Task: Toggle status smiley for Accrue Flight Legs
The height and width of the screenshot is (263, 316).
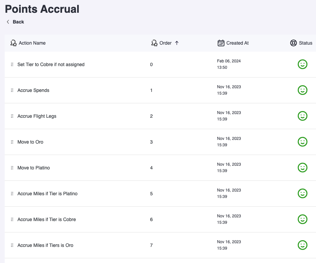Action: [303, 116]
